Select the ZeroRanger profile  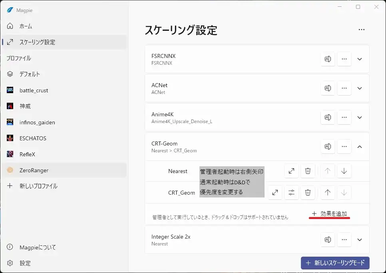click(34, 170)
